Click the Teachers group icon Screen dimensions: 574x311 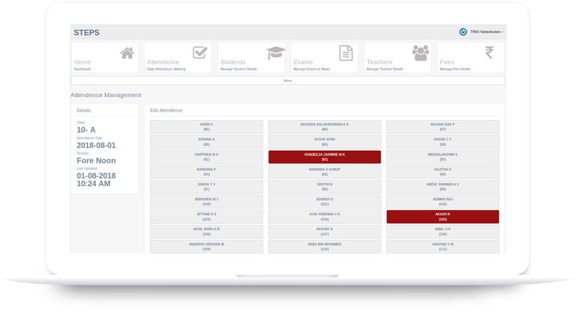point(420,53)
